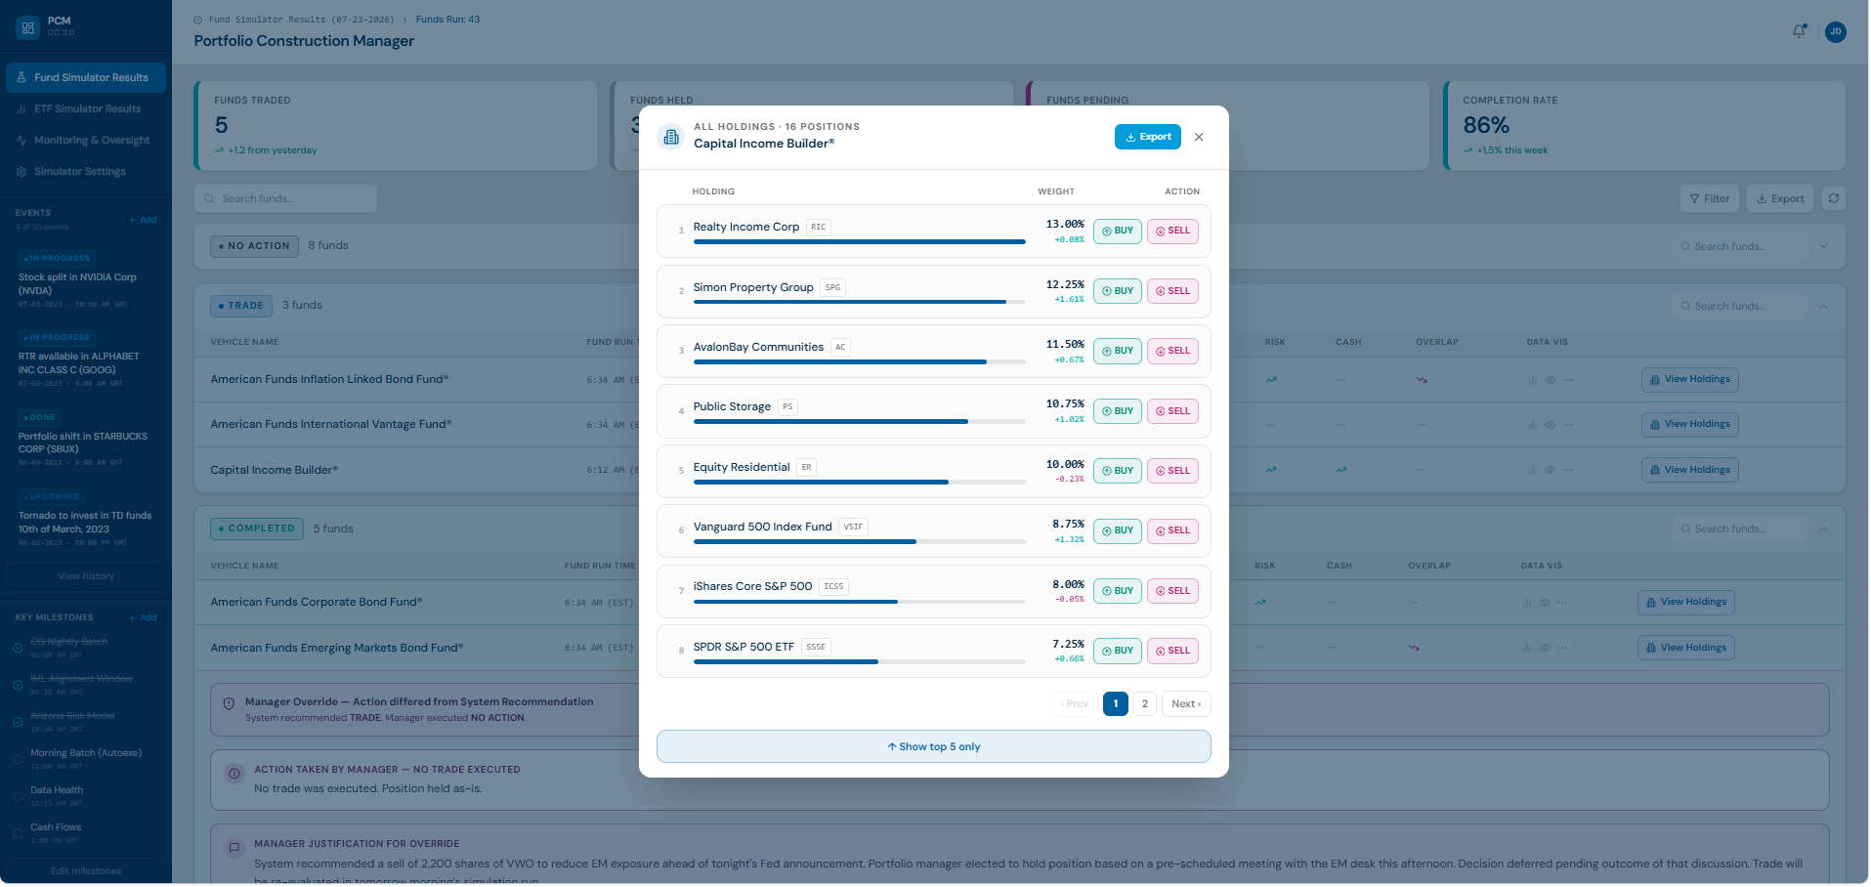Open Simulator Settings in sidebar
The height and width of the screenshot is (887, 1871).
pos(86,172)
